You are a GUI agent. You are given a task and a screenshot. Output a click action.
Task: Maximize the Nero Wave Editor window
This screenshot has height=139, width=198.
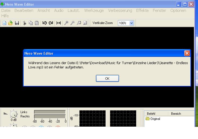[x=185, y=4]
